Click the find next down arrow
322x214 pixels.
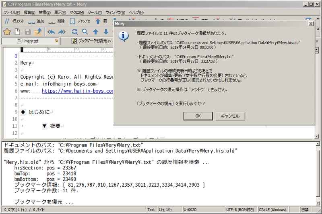pyautogui.click(x=106, y=32)
